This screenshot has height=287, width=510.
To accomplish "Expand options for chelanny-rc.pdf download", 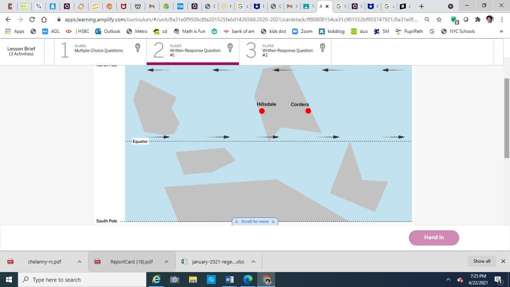I will point(79,262).
